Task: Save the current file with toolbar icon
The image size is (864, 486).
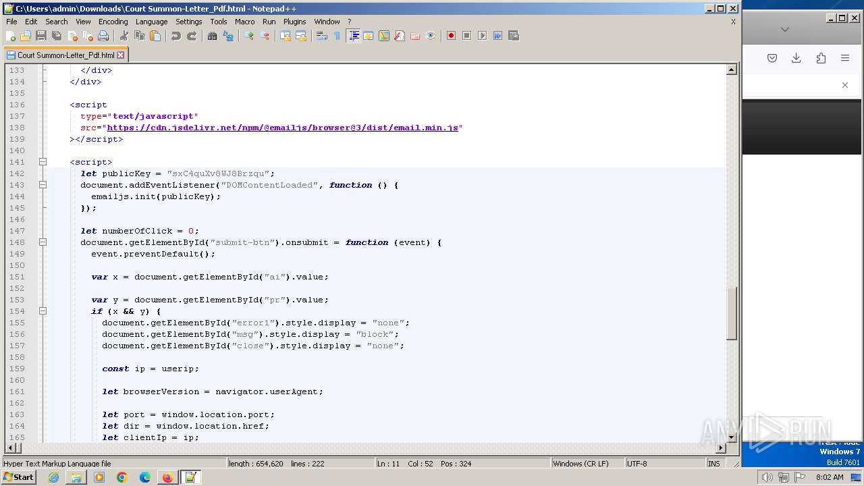Action: [41, 36]
